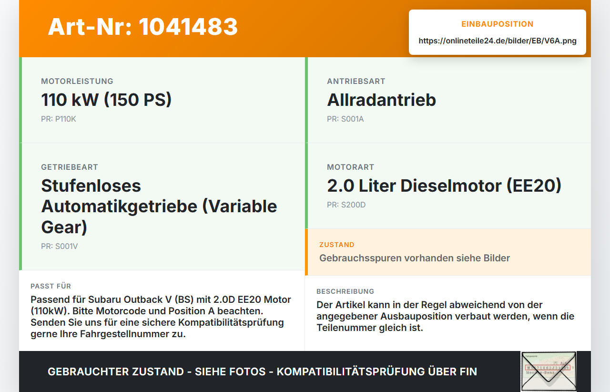Click the 'Der Artikel kann in der Regel' paragraph

[446, 316]
